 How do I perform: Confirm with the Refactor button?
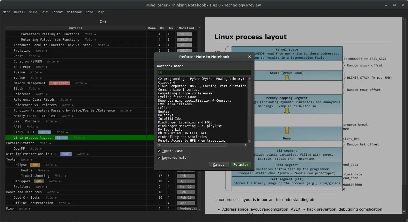click(x=241, y=165)
